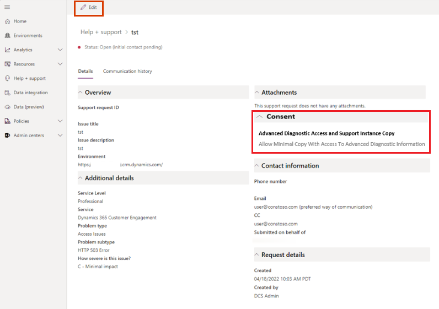Click the Home house icon
Screen dimensions: 439x309
tap(8, 21)
